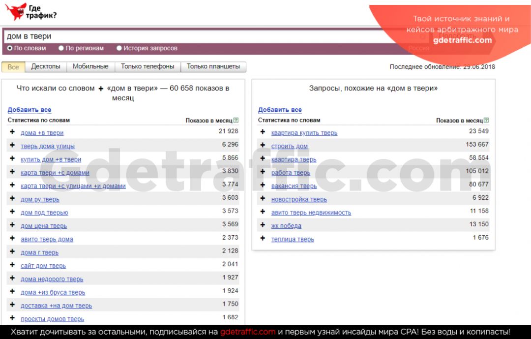Click plus icon beside 'строить дом'

[263, 146]
